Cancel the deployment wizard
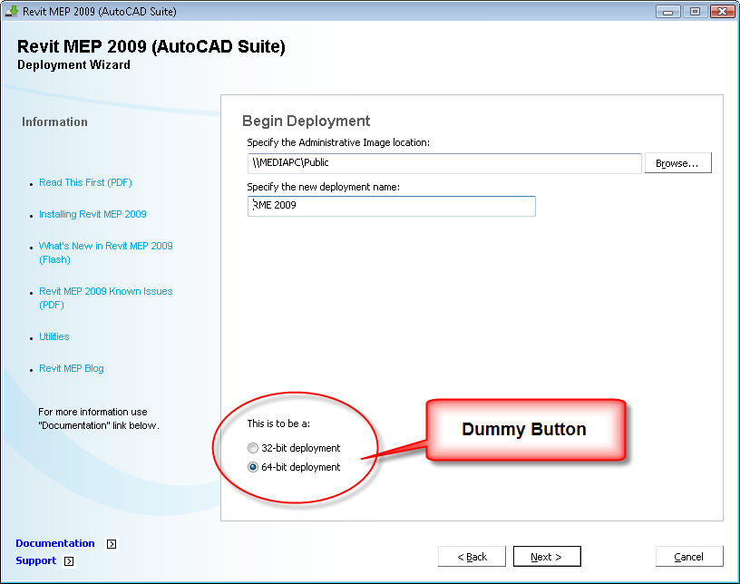The image size is (740, 584). click(x=689, y=557)
